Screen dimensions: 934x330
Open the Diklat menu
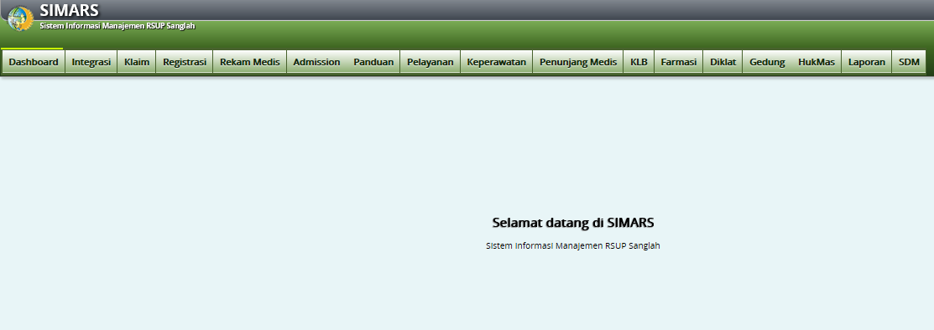coord(723,62)
